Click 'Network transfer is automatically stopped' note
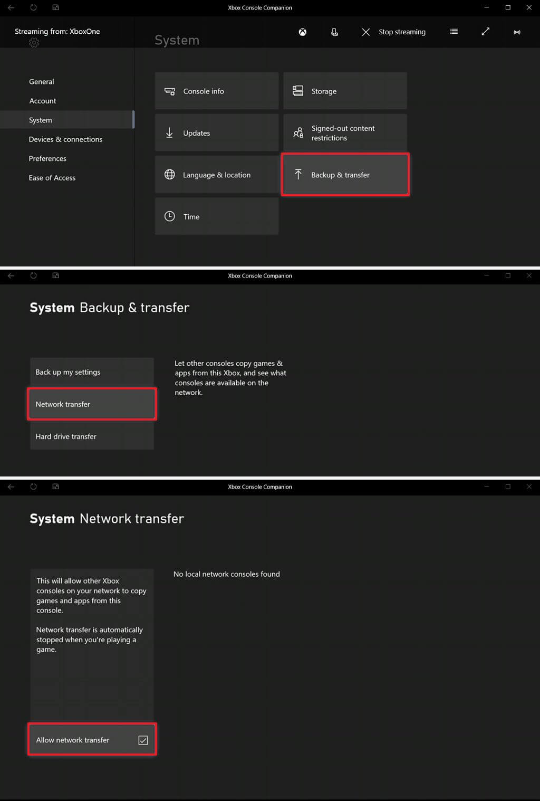 click(89, 640)
